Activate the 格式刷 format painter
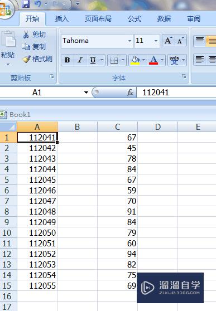 point(37,59)
